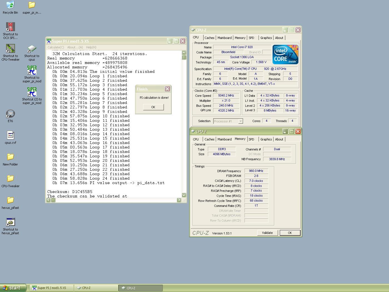The height and width of the screenshot is (292, 389).
Task: Open Caches tab in lower CPU-Z window
Action: 210,139
